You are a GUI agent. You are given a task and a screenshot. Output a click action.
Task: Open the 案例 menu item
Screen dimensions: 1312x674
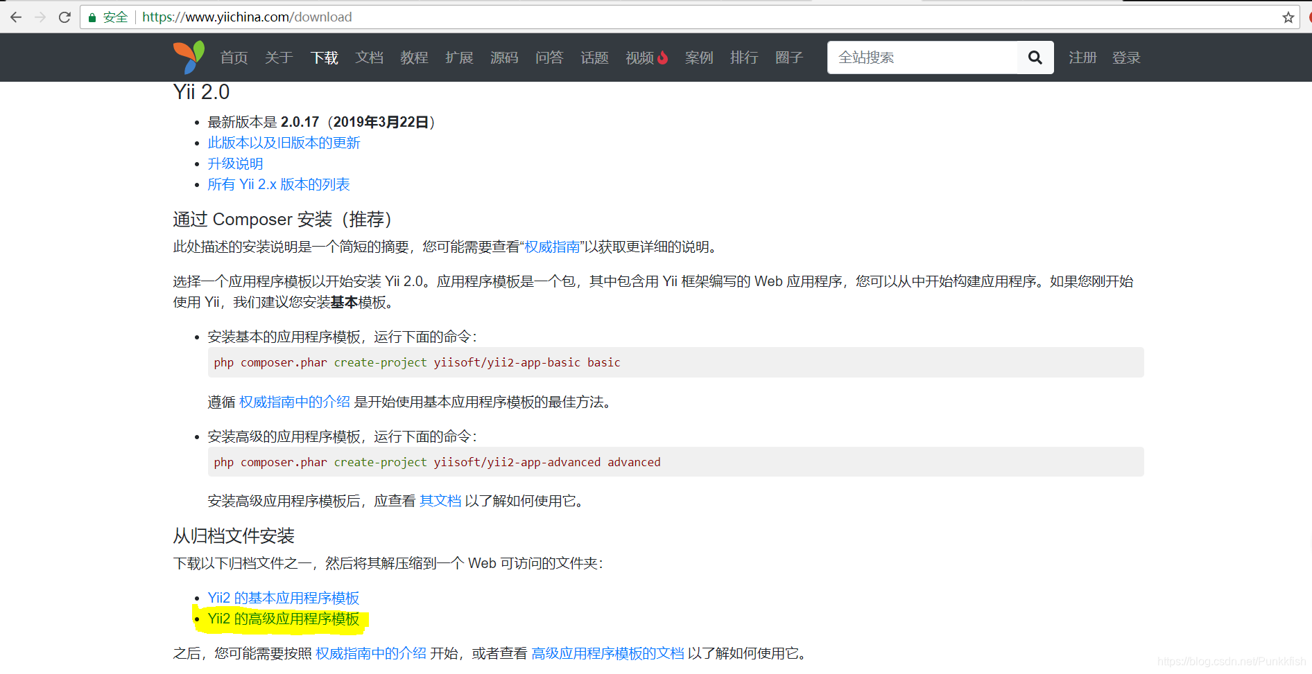coord(699,57)
